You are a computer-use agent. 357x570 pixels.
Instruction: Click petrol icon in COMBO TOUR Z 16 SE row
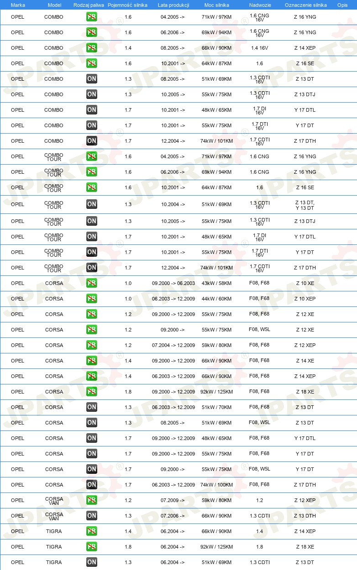tap(91, 187)
